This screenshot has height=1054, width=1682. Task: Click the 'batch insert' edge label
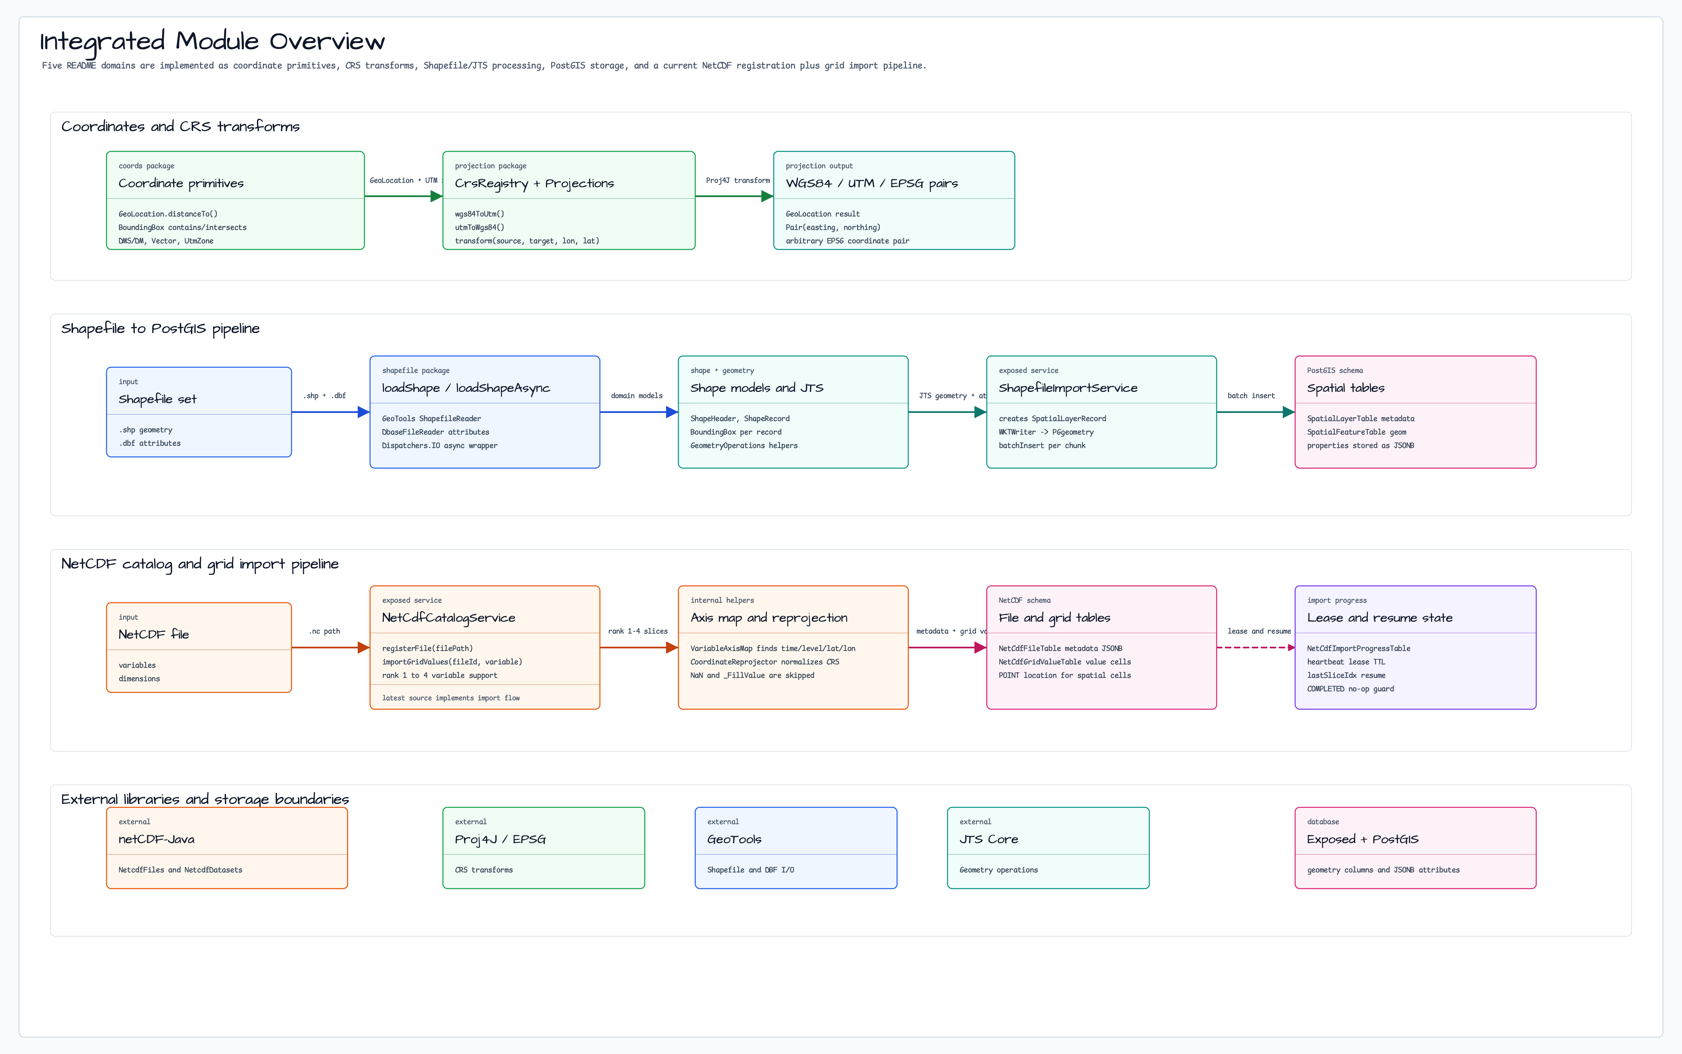coord(1251,396)
